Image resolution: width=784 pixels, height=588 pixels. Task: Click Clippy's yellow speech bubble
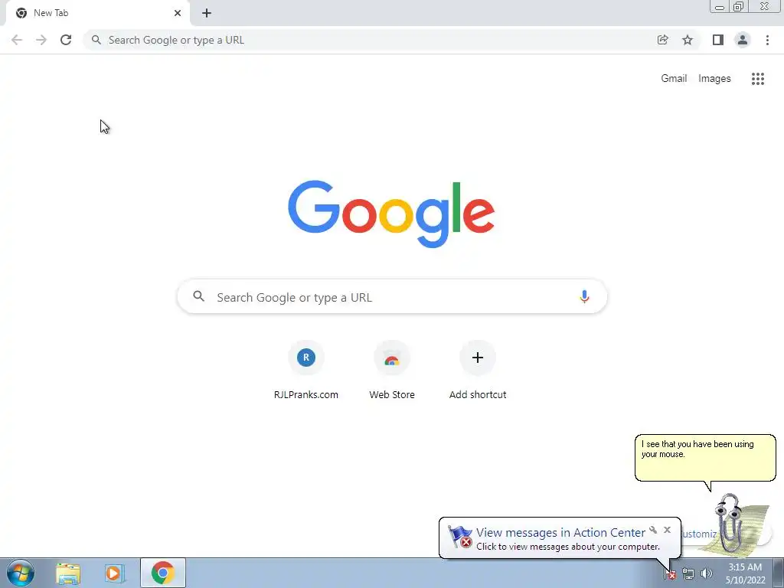tap(705, 458)
